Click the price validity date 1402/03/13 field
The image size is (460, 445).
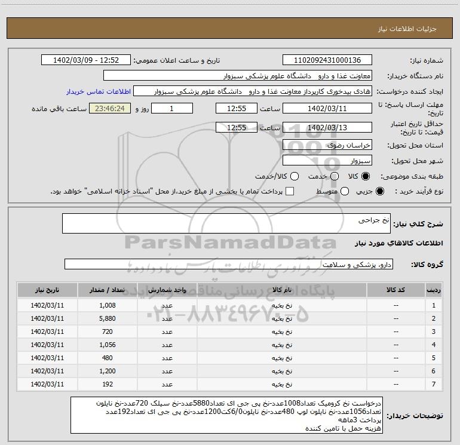pos(327,127)
